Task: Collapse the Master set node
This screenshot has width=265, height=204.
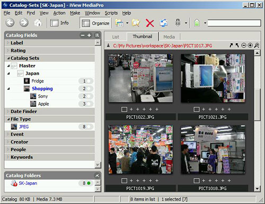Action: point(8,66)
